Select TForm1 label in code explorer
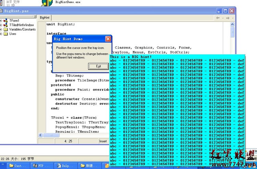This screenshot has height=169, width=257. [x=14, y=21]
